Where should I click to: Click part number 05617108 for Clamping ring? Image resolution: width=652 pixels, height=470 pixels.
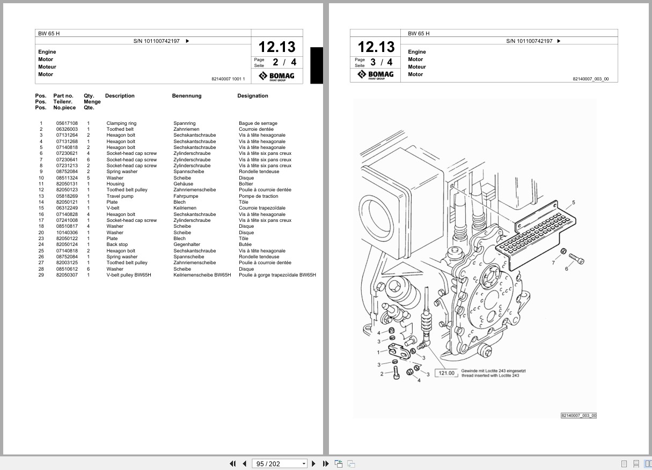[67, 123]
